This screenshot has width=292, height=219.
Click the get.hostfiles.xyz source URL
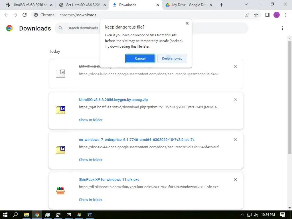149,107
